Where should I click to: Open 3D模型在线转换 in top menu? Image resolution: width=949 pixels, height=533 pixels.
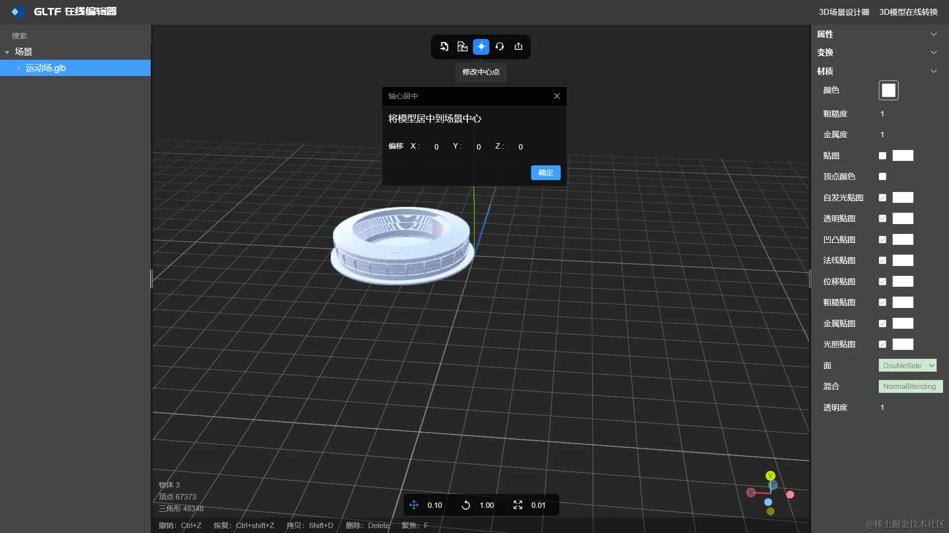click(908, 12)
